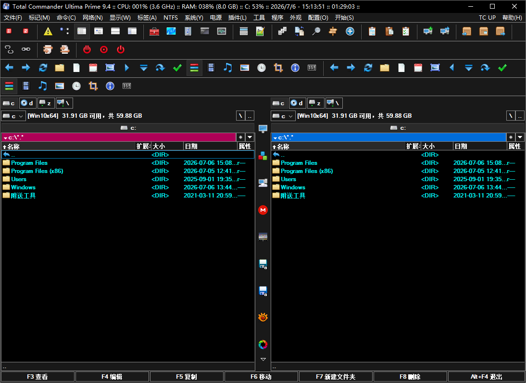Open the NTFS menu
526x383 pixels.
(x=170, y=17)
